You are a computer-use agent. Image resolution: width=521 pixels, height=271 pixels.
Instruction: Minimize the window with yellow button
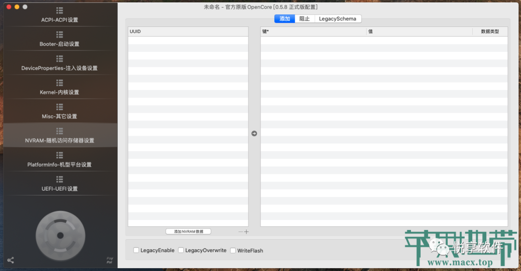[17, 7]
